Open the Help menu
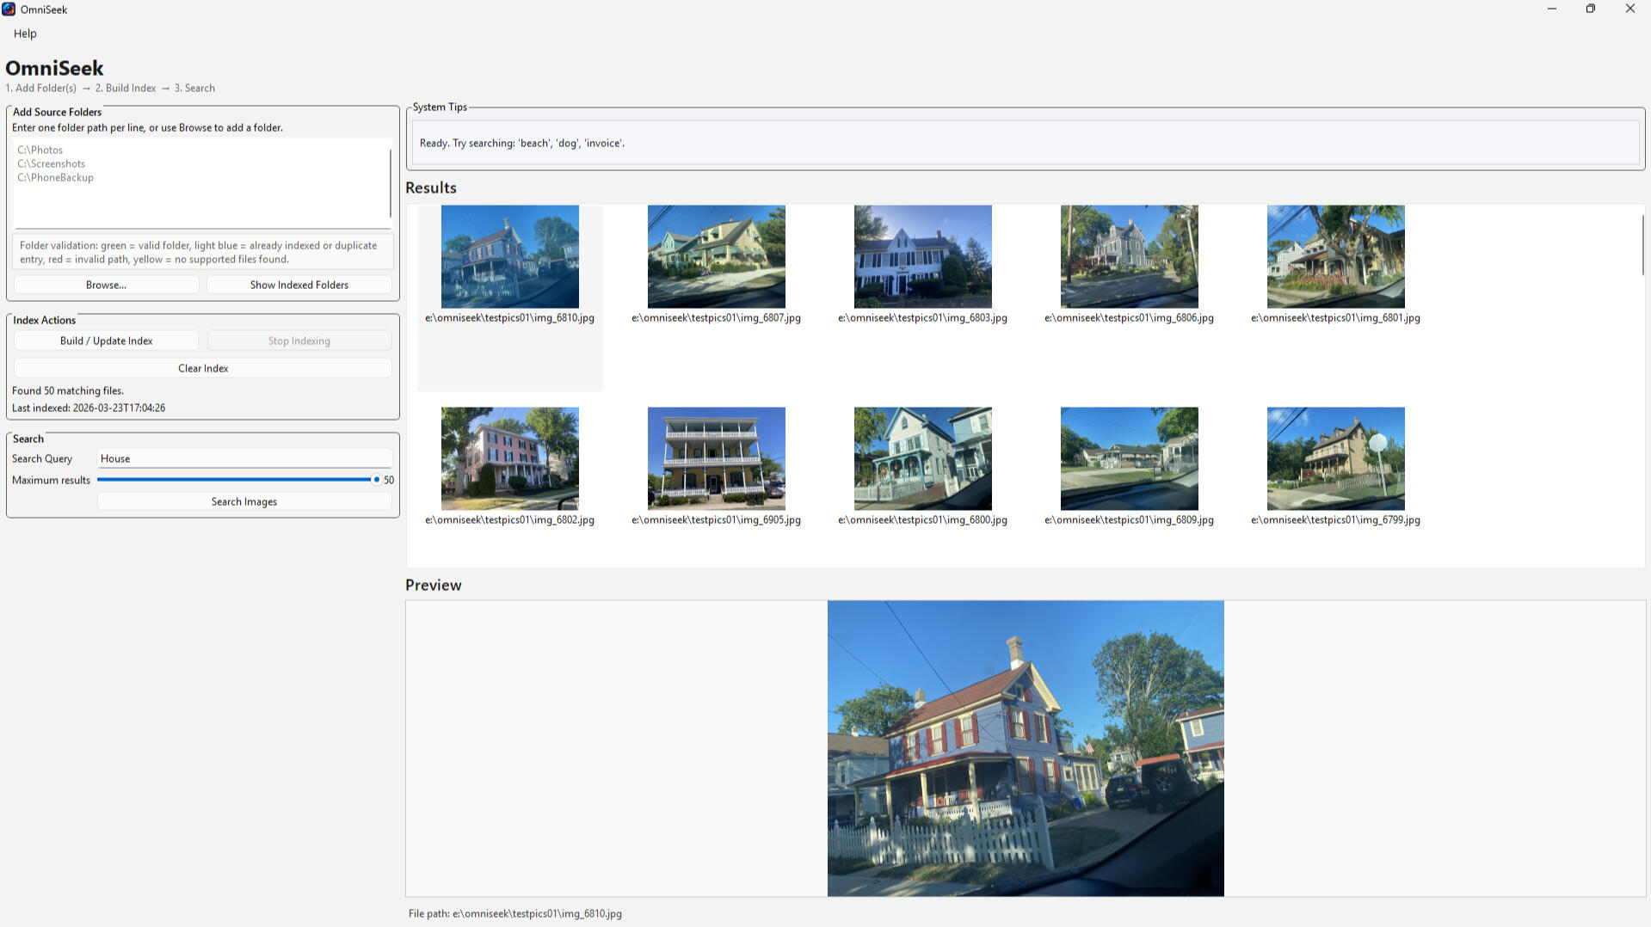1651x927 pixels. [25, 34]
